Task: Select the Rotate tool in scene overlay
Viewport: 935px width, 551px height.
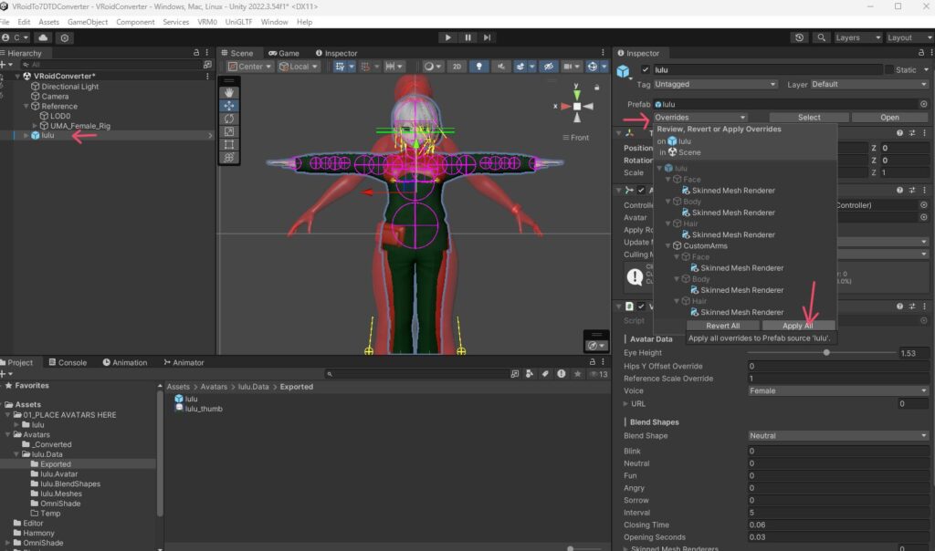Action: [x=228, y=119]
